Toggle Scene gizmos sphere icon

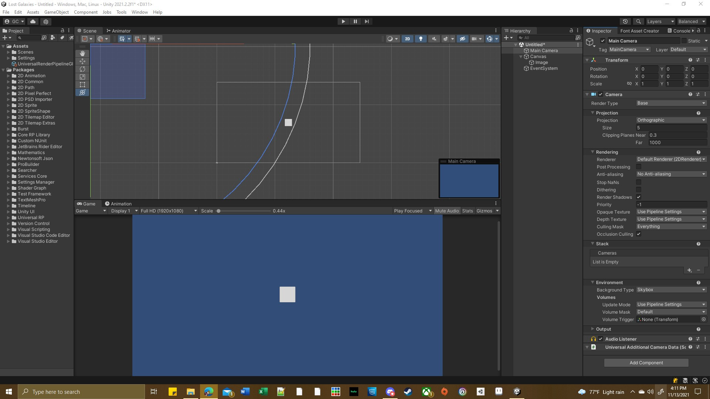[x=489, y=39]
